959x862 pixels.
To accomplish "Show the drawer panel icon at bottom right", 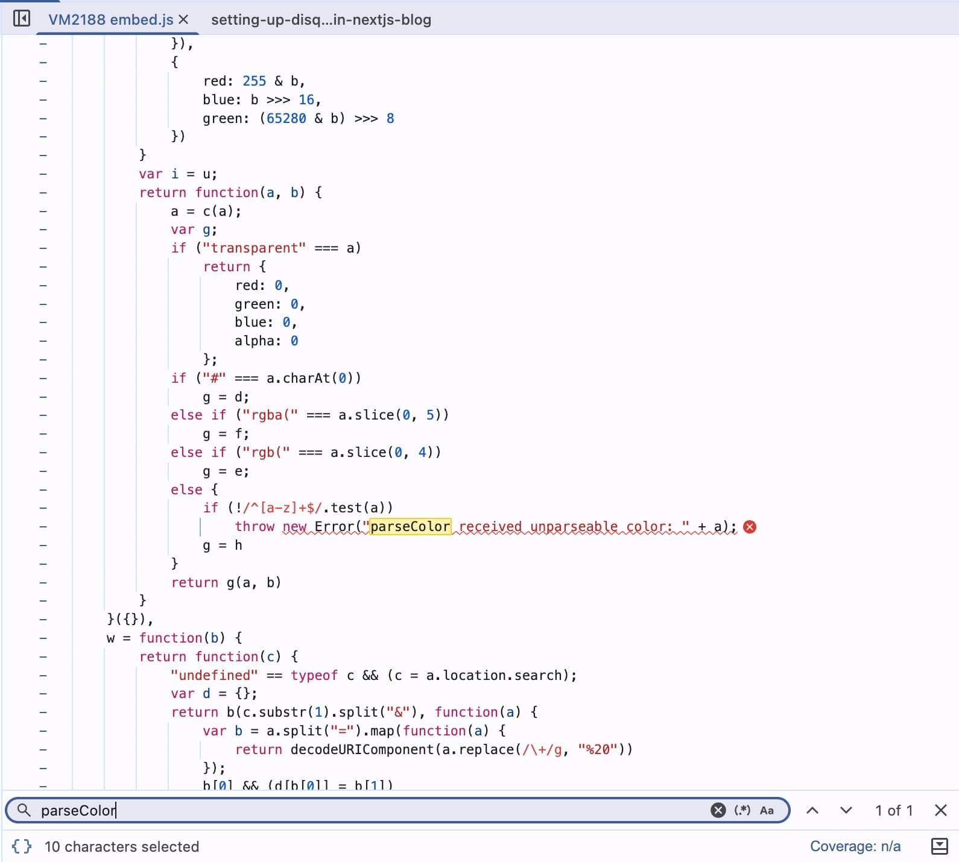I will pos(939,846).
